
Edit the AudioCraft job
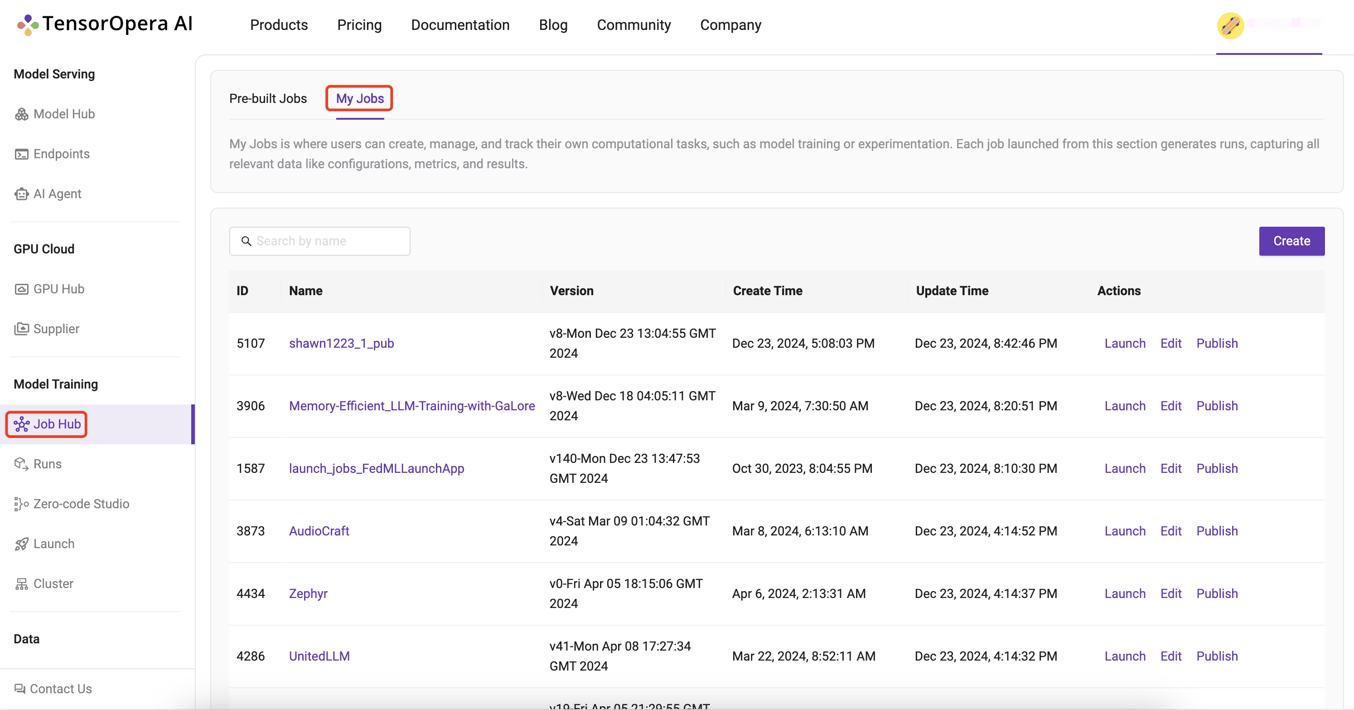point(1171,531)
